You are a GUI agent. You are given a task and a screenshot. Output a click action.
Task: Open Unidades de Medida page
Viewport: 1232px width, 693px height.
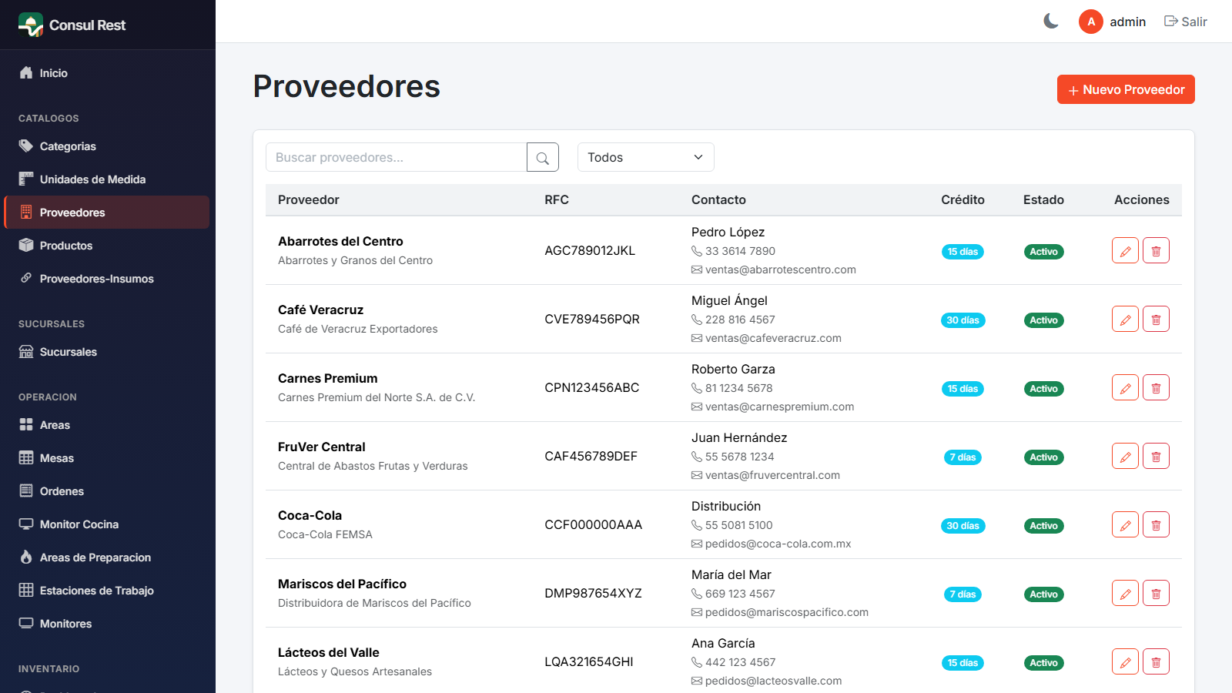pos(108,179)
